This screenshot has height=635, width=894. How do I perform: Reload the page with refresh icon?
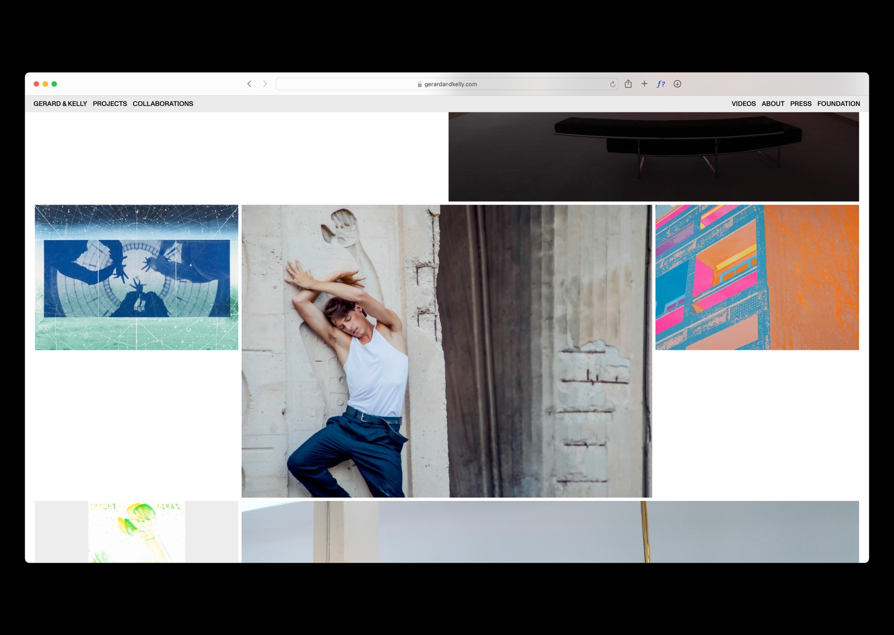pos(612,84)
